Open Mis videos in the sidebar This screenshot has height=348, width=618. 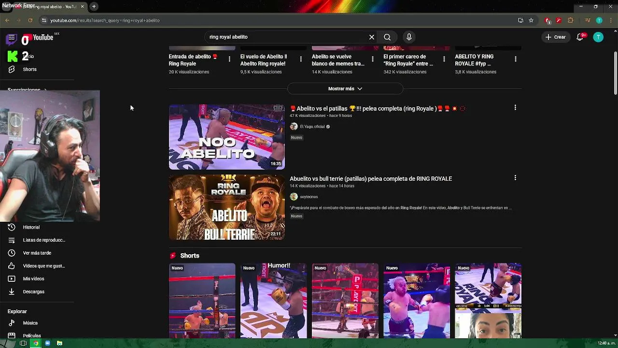(x=33, y=279)
